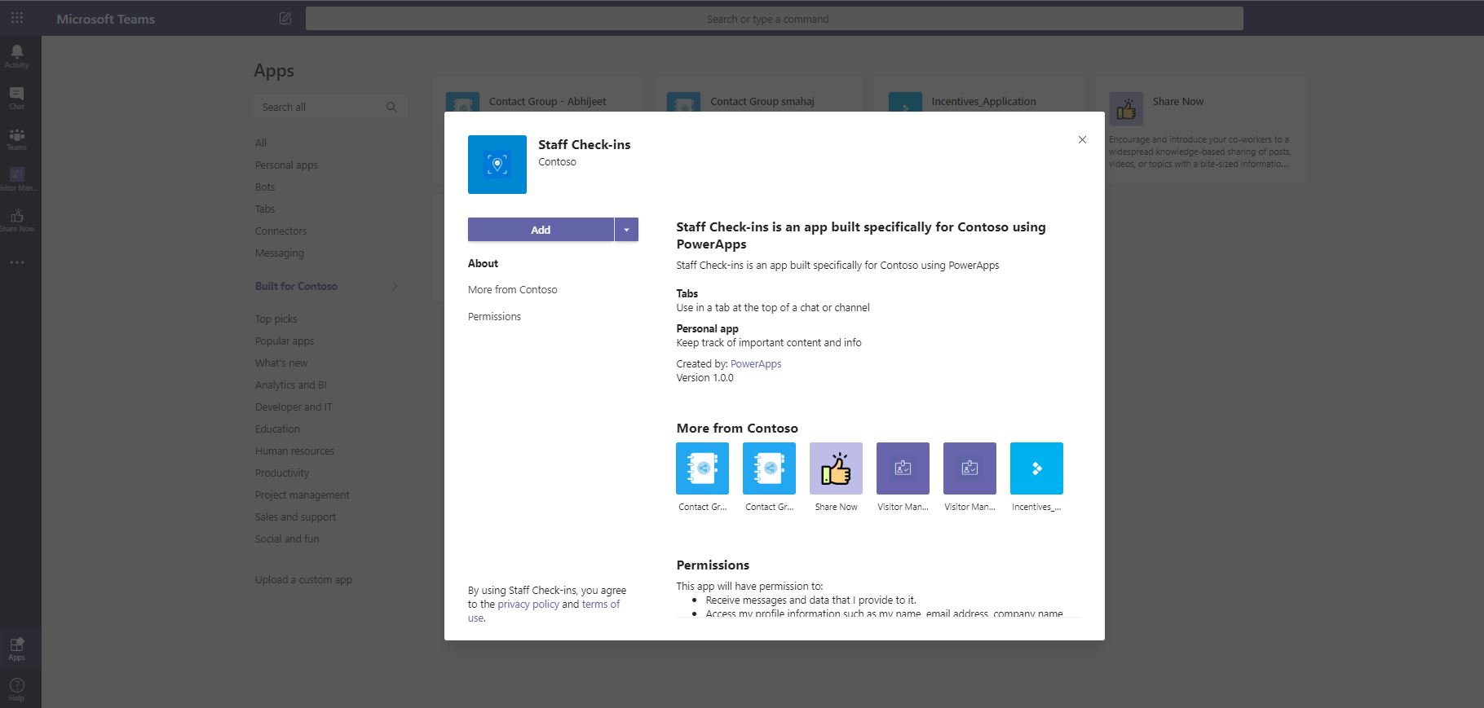Select the All apps category

point(261,143)
